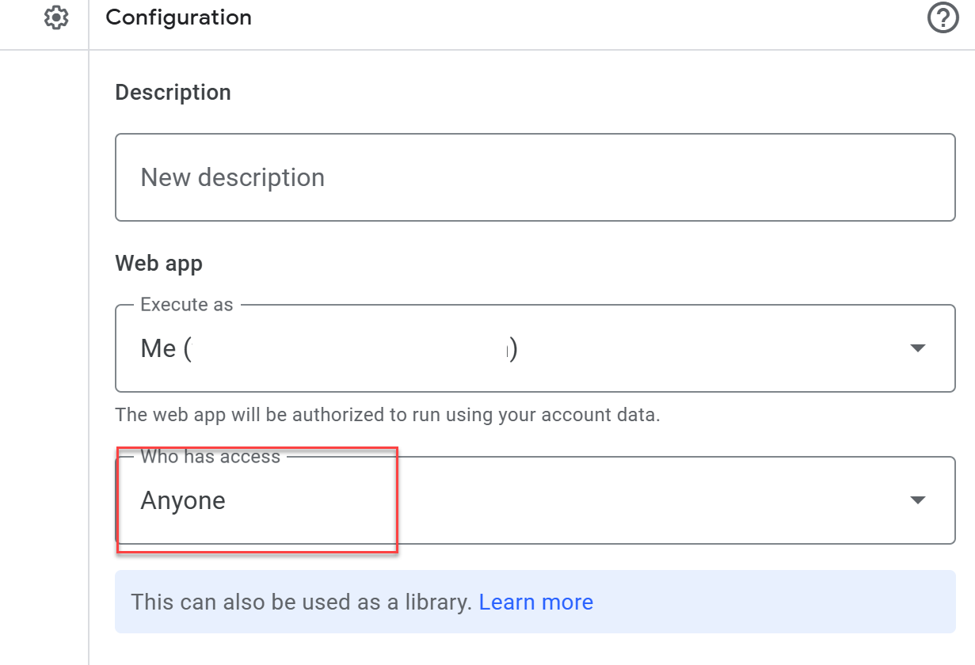Click the Web app section label
The height and width of the screenshot is (665, 975).
coord(159,264)
